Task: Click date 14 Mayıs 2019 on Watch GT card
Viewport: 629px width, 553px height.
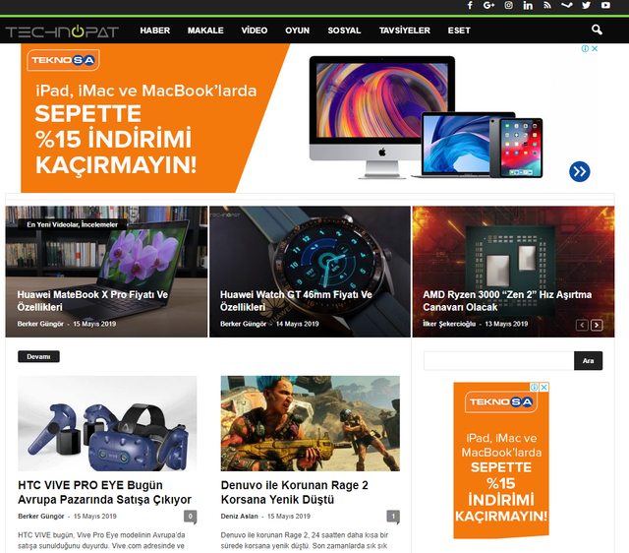Action: click(297, 324)
